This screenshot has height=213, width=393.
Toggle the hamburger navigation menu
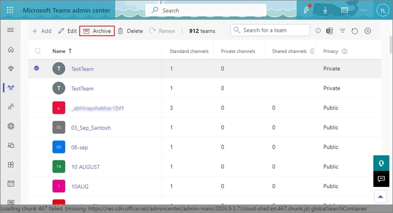click(x=10, y=30)
